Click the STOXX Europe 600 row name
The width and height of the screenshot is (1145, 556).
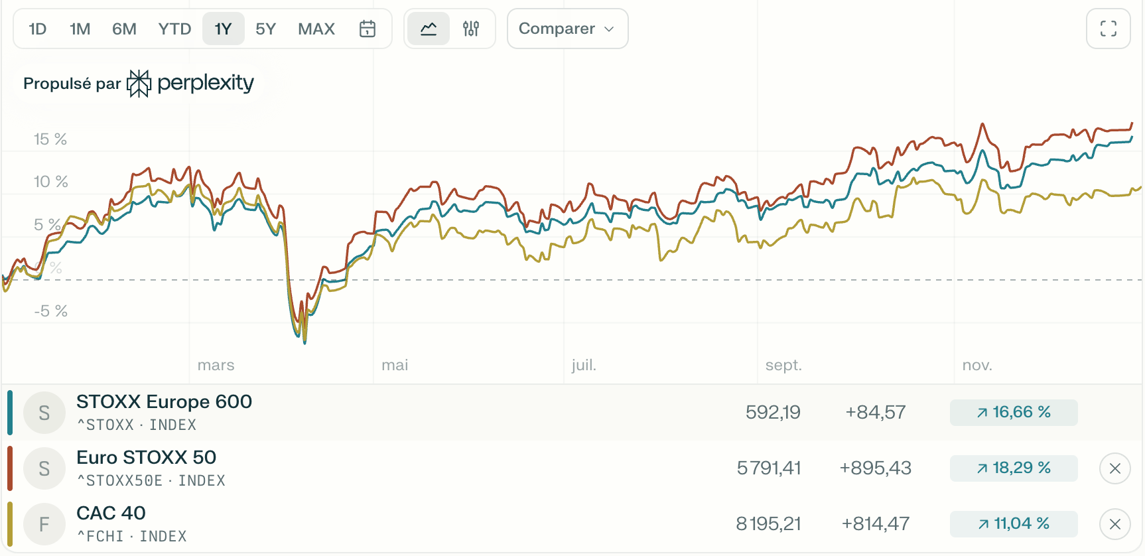(x=164, y=401)
